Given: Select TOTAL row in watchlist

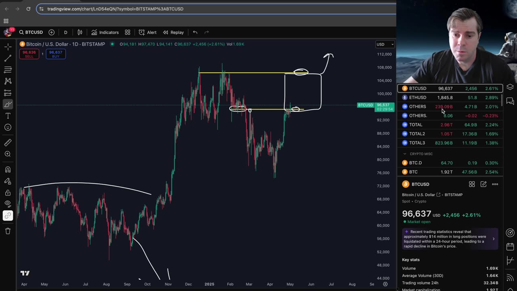Looking at the screenshot, I should pyautogui.click(x=450, y=124).
